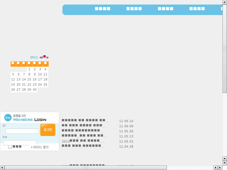Open the notice dated 11.05.13

click(x=84, y=136)
